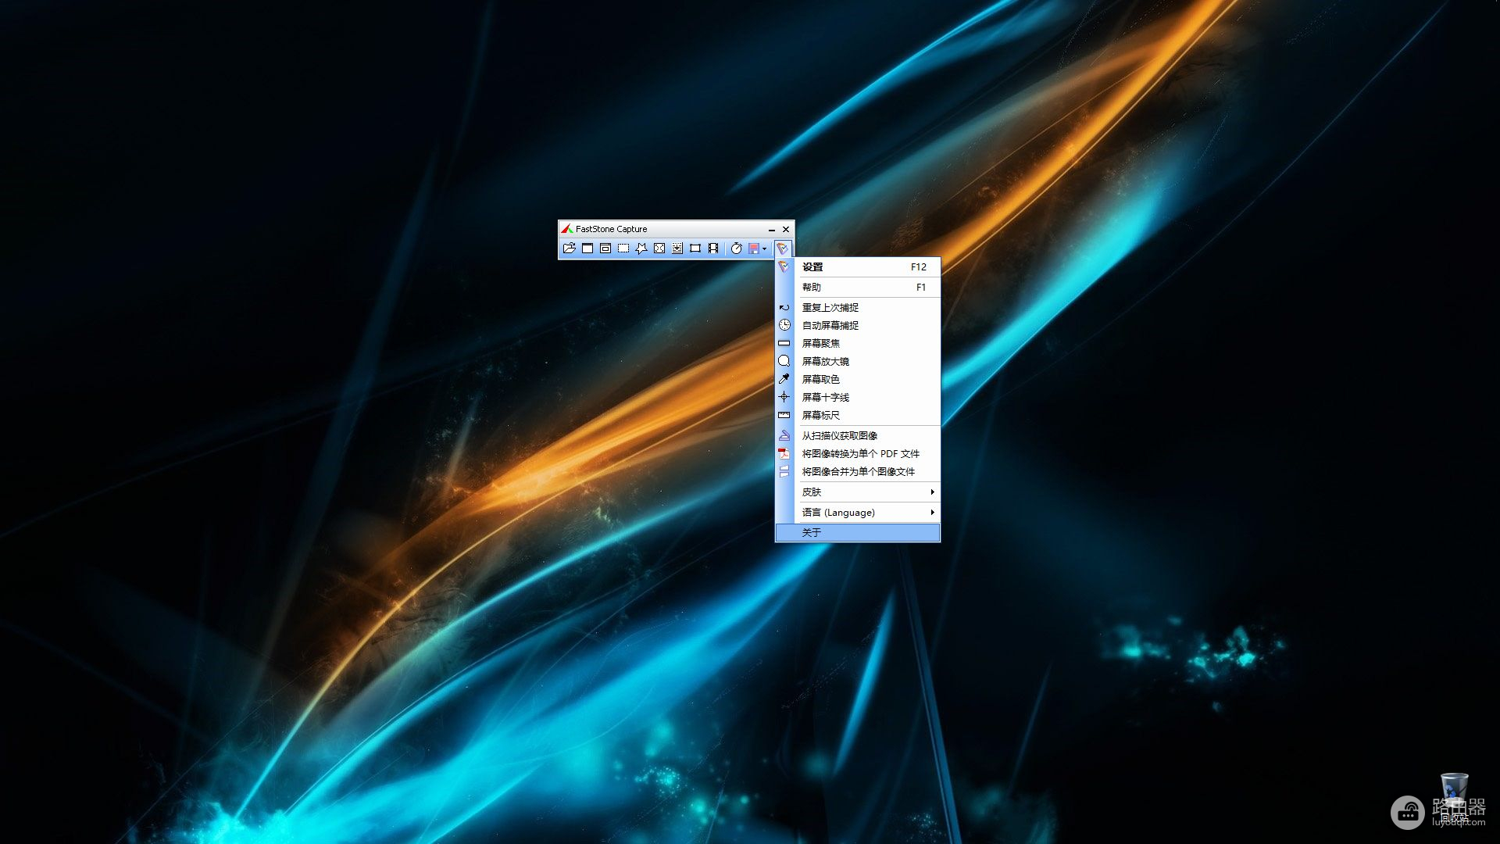Select Capture Freehand Region star icon
This screenshot has width=1500, height=844.
coord(641,249)
